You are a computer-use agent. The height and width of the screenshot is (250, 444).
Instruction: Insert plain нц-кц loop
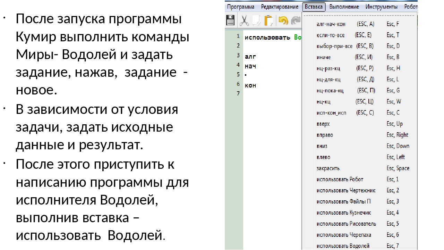(x=360, y=102)
